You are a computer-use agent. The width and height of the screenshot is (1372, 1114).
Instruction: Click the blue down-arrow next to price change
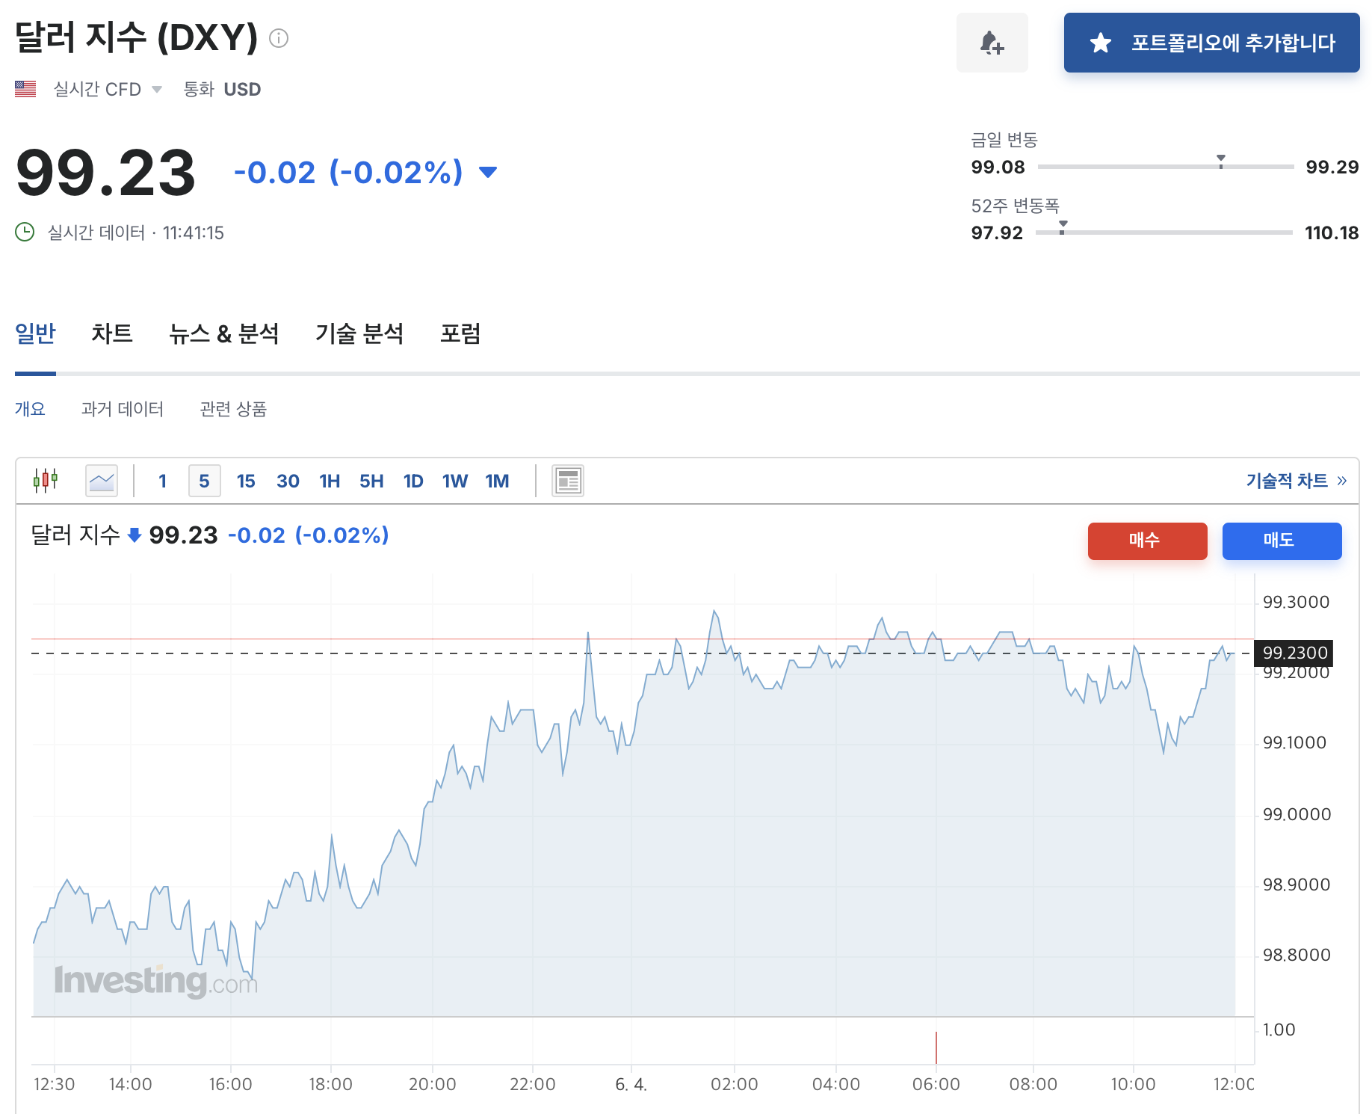tap(488, 173)
